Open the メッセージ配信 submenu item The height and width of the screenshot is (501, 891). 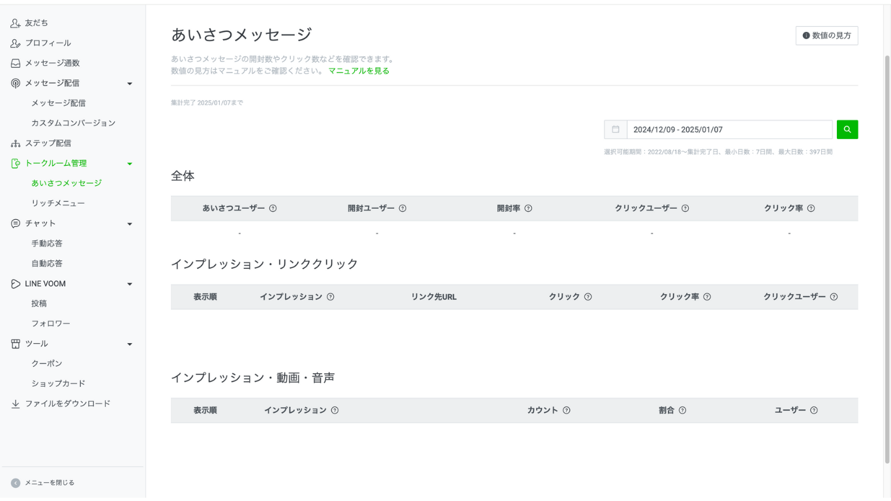tap(59, 103)
